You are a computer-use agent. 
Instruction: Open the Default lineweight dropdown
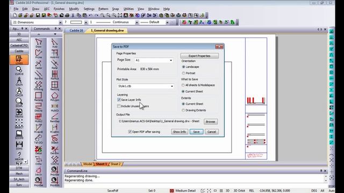167,23
